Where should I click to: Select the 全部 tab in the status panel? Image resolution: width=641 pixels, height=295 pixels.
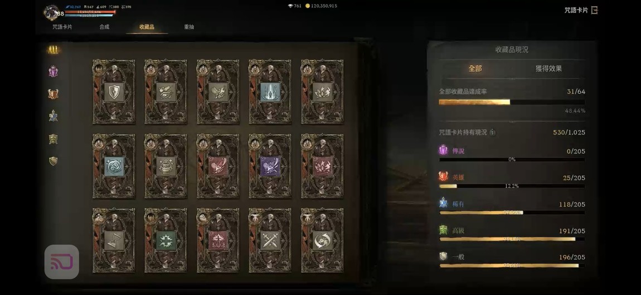[x=475, y=68]
